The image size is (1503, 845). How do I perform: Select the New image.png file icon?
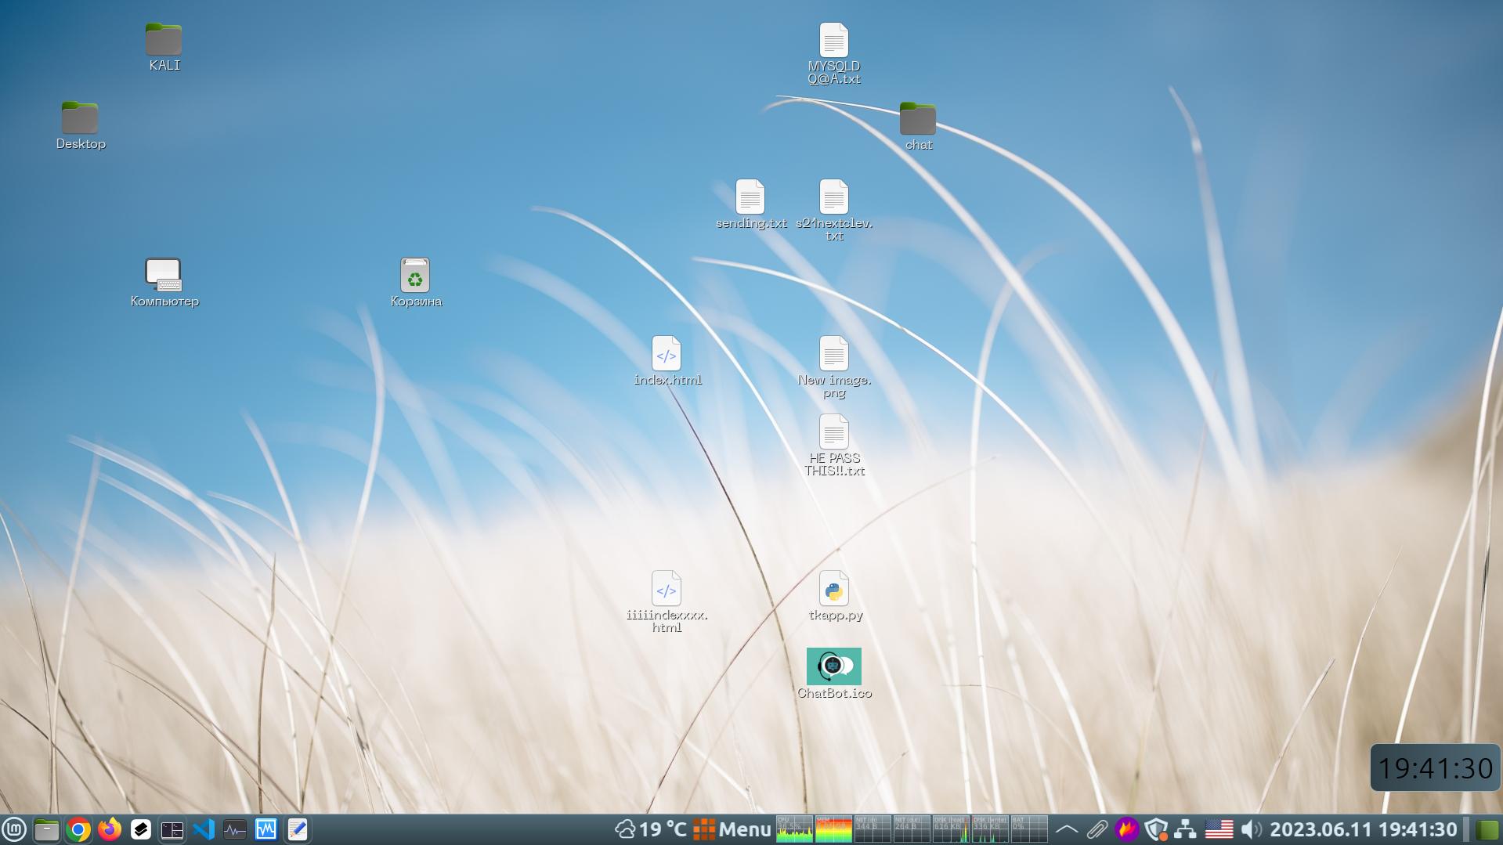click(x=834, y=367)
